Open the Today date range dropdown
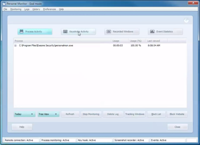The image size is (200, 145). coord(24,114)
